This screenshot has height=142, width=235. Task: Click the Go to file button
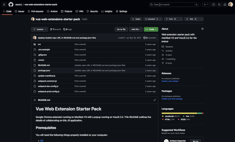point(121,29)
